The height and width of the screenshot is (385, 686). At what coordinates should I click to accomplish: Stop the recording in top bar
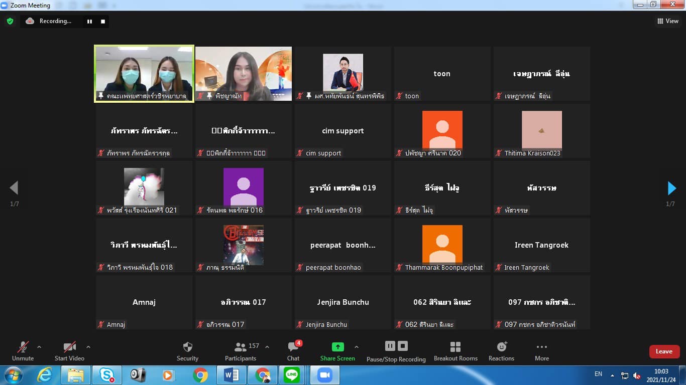tap(103, 22)
